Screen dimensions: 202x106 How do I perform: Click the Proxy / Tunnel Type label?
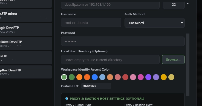[x=78, y=105]
